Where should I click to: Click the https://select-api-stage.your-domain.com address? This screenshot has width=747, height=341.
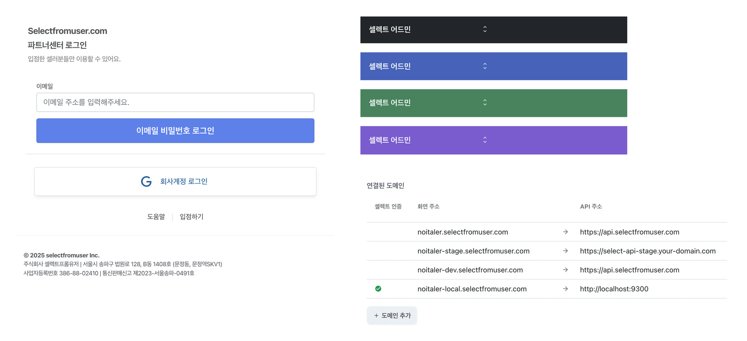point(647,251)
